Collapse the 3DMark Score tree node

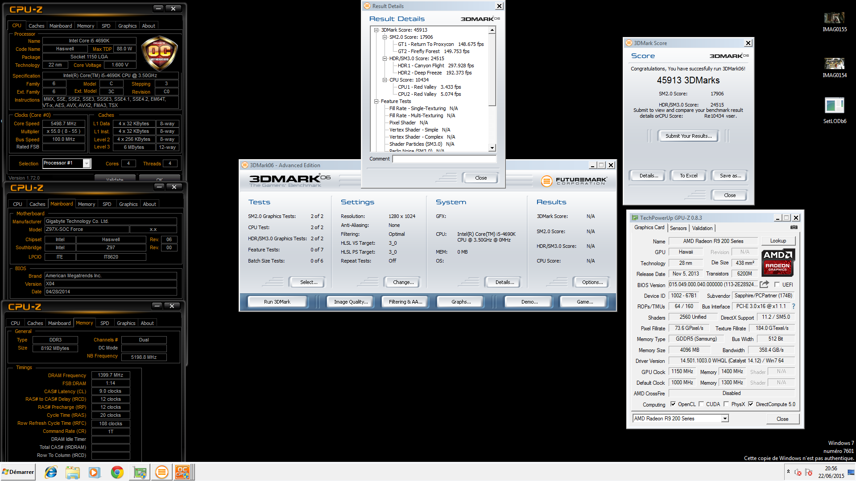coord(376,30)
